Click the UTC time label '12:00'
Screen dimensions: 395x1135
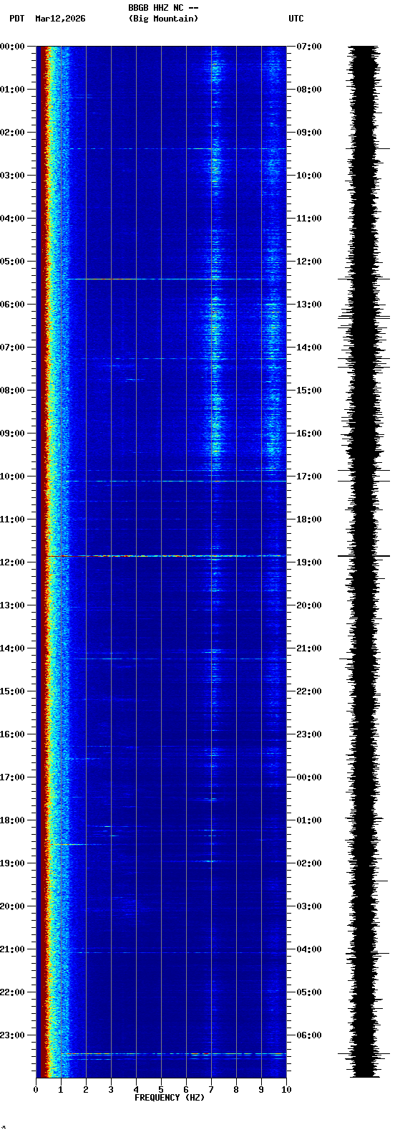point(309,262)
